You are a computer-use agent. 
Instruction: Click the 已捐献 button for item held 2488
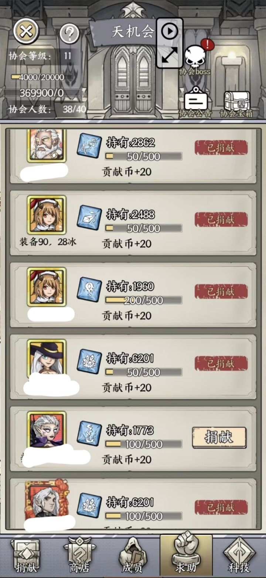[221, 220]
